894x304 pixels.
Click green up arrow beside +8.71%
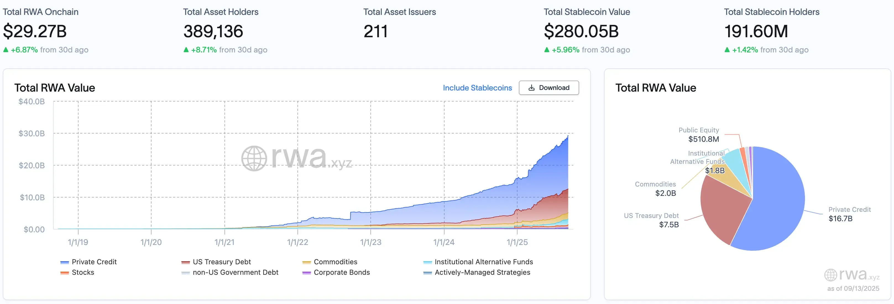186,50
